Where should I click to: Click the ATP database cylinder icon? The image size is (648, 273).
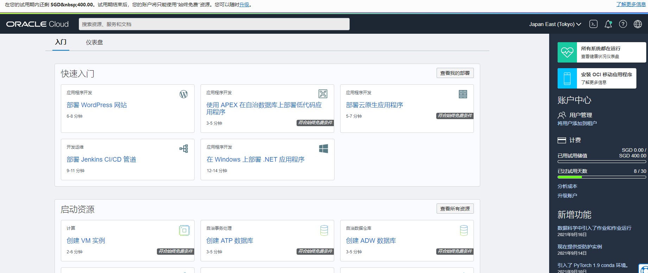click(324, 230)
